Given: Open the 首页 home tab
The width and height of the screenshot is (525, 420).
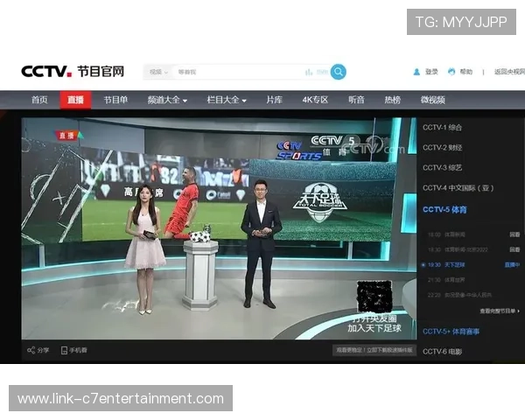Looking at the screenshot, I should tap(39, 100).
